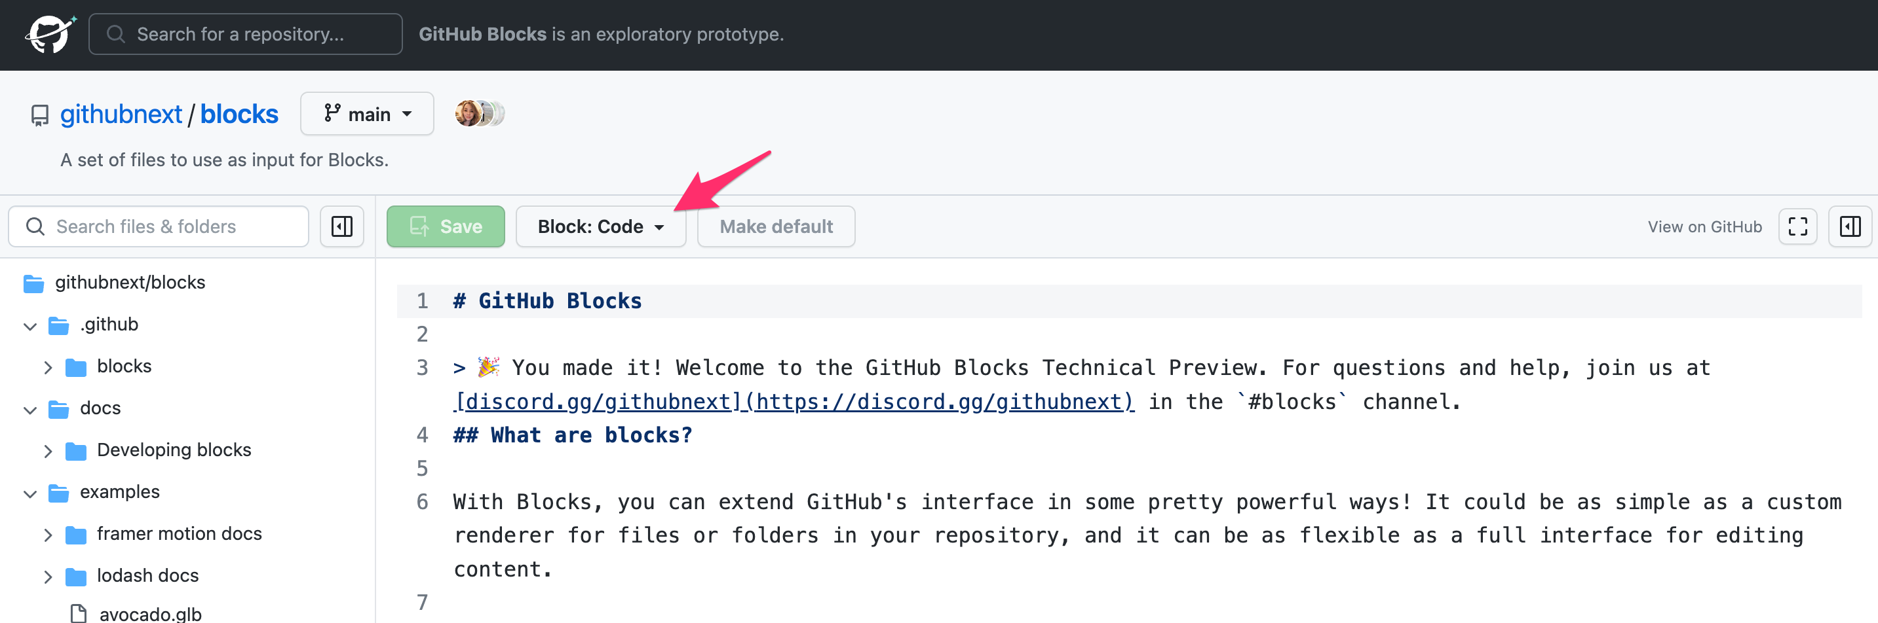Open the main branch dropdown

(367, 113)
